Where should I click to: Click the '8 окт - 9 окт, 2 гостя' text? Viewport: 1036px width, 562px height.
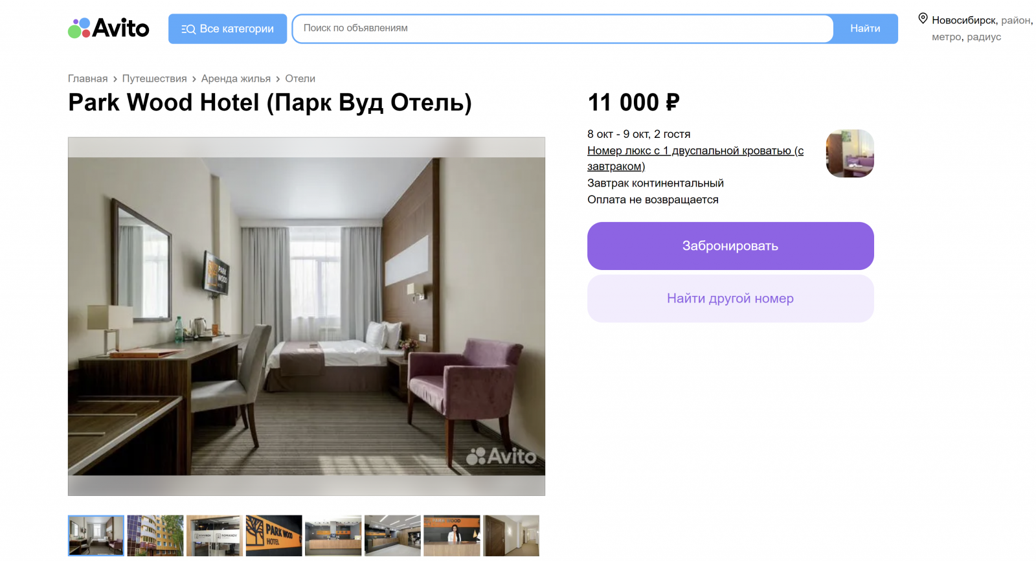click(638, 134)
